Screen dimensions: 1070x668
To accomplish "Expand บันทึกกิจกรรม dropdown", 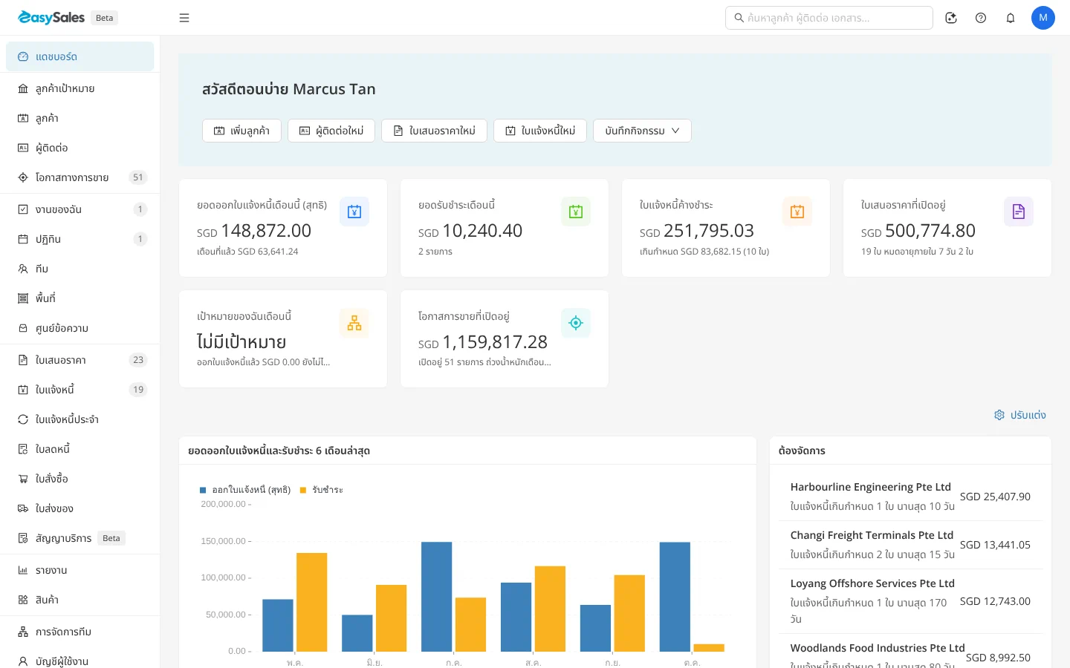I will (x=642, y=131).
